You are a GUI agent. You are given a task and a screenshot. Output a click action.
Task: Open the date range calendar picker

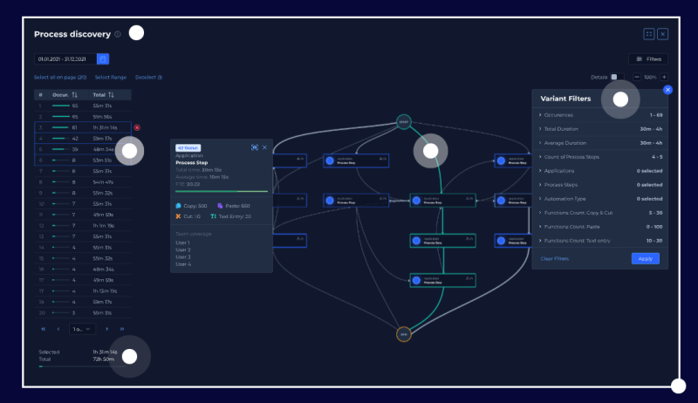(x=103, y=58)
